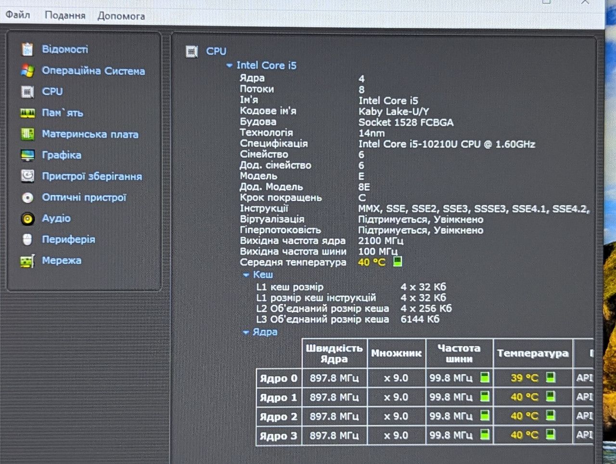Click the CPU chip icon in sidebar
The width and height of the screenshot is (616, 464).
(27, 92)
